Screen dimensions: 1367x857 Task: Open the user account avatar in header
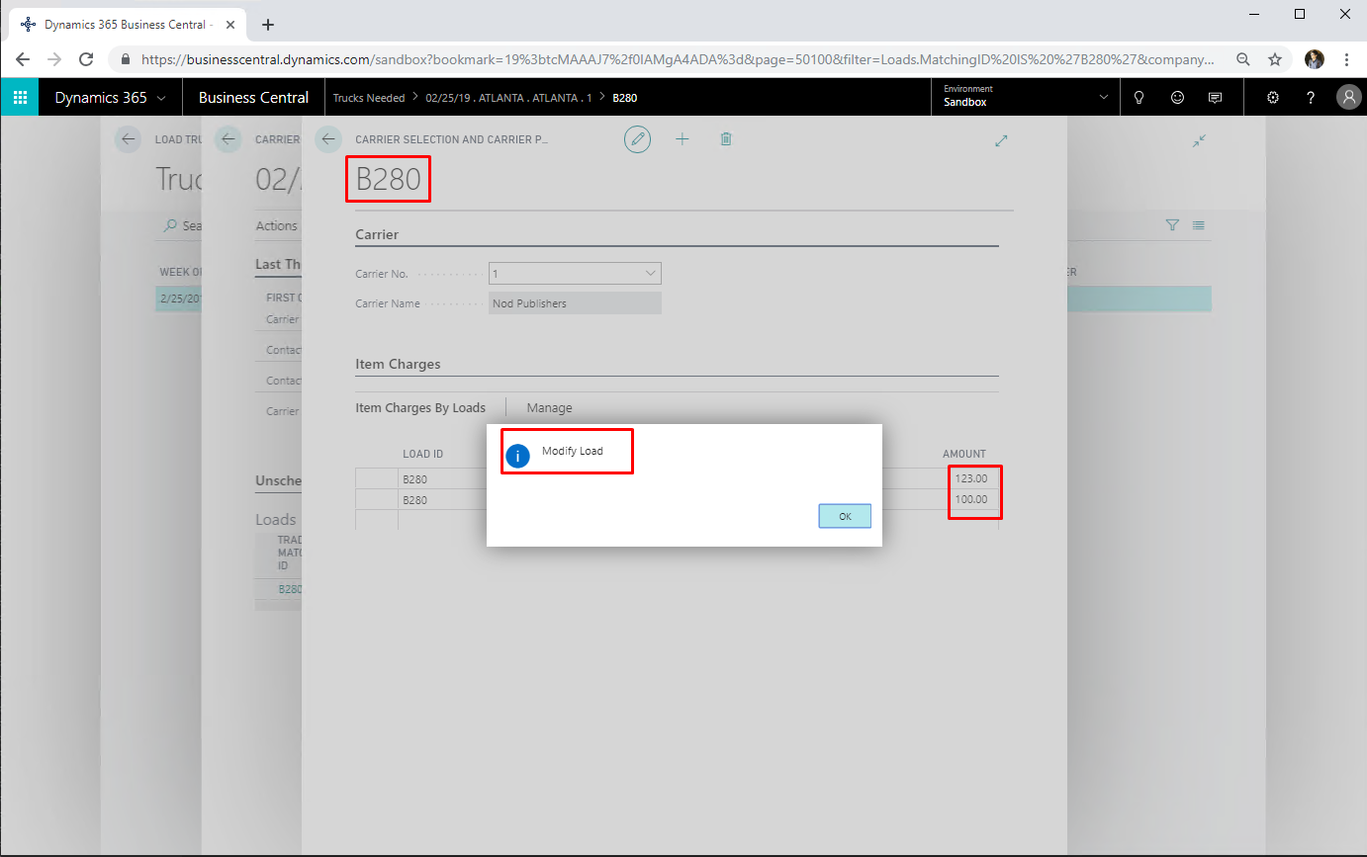pos(1348,98)
